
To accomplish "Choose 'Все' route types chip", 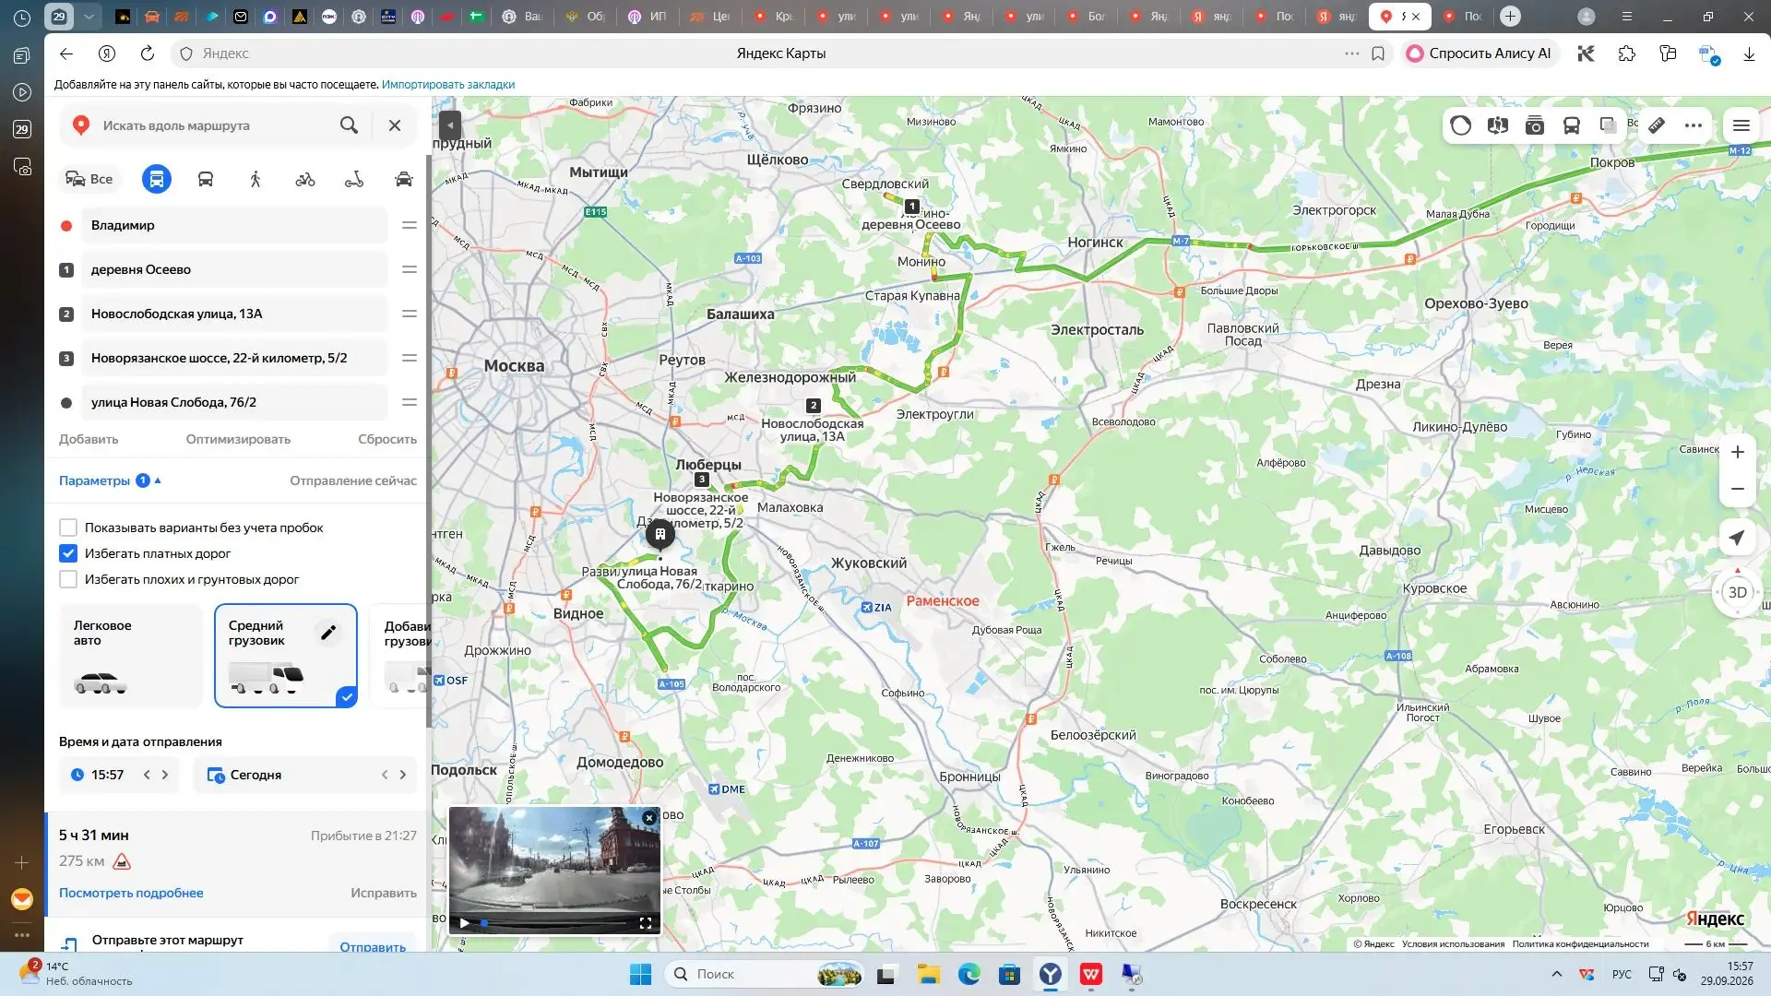I will pyautogui.click(x=89, y=179).
